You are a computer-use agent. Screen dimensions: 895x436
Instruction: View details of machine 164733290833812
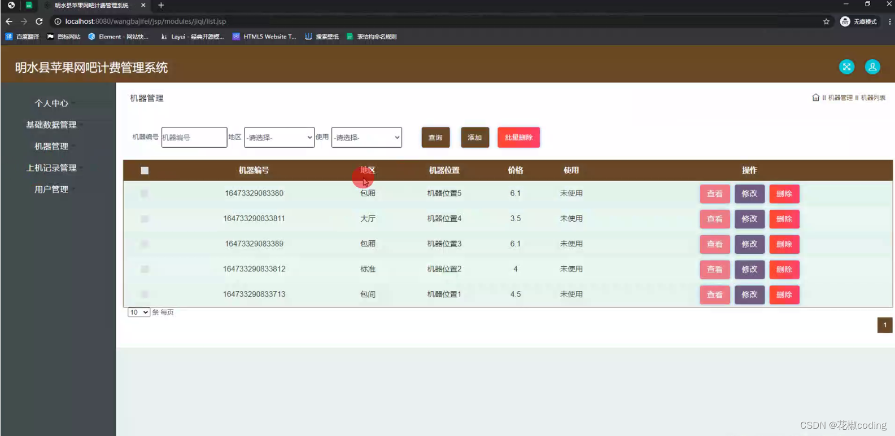click(x=715, y=270)
